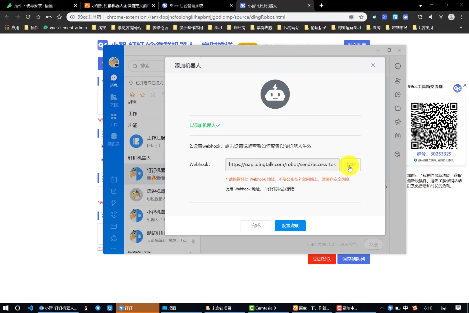Switch to the 99cc 后台管理系统 tab
Screen dimensions: 469x313
[197, 6]
